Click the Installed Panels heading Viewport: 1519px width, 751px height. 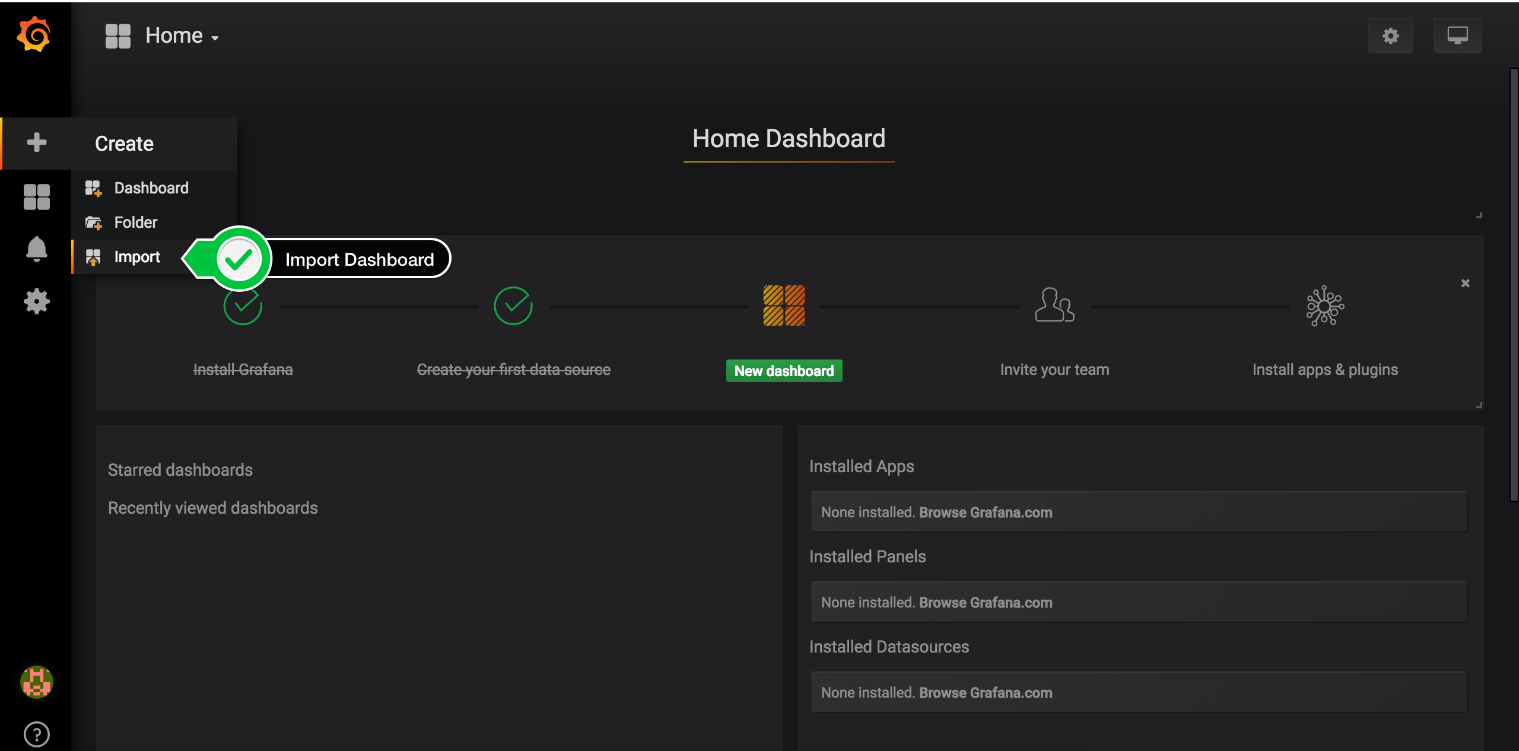point(867,556)
